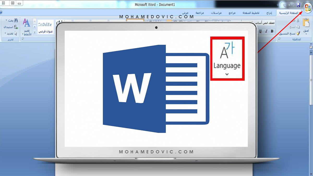Click the Paste clipboard icon
313x176 pixels.
(x=306, y=23)
